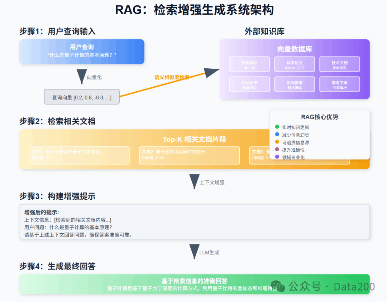Open the '文档2' card with 相似度 0.85

tap(189, 155)
